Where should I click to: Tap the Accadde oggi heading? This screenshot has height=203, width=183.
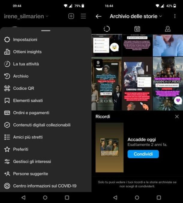point(142,139)
